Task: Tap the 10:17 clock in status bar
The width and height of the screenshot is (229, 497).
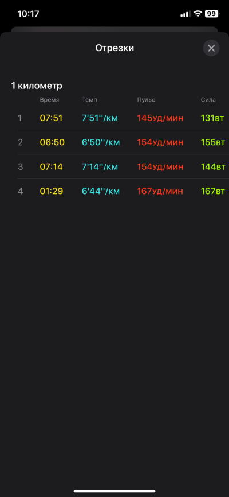Action: (x=27, y=14)
